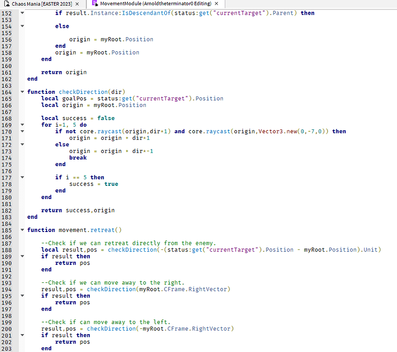Collapse the if statement at line 152

pos(22,13)
